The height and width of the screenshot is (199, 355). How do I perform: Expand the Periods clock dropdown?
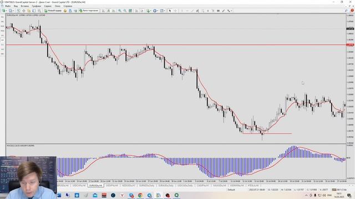pyautogui.click(x=158, y=11)
